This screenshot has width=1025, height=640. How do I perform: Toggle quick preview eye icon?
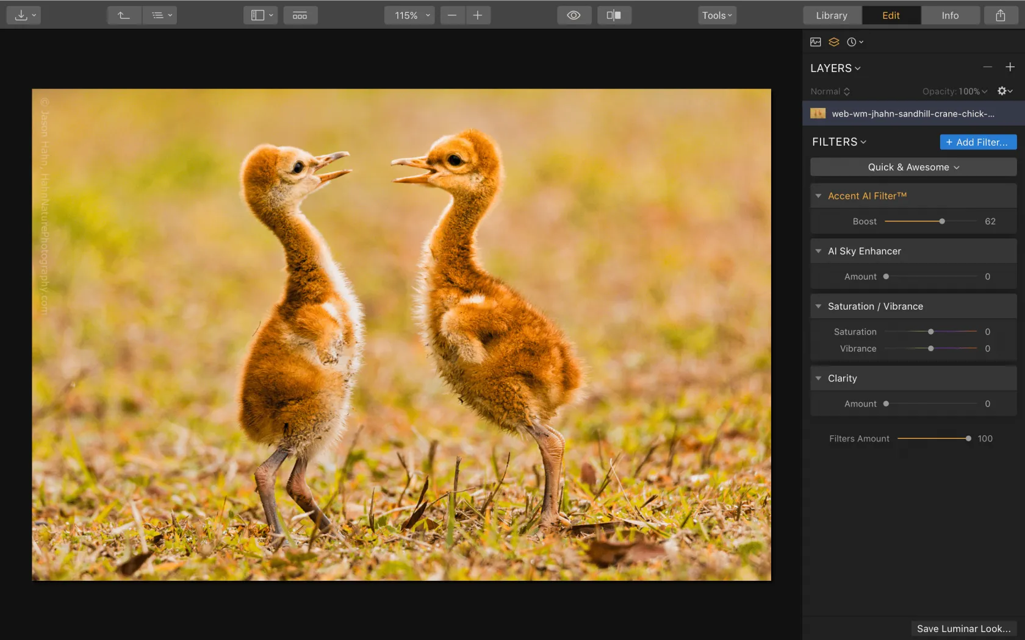coord(574,15)
